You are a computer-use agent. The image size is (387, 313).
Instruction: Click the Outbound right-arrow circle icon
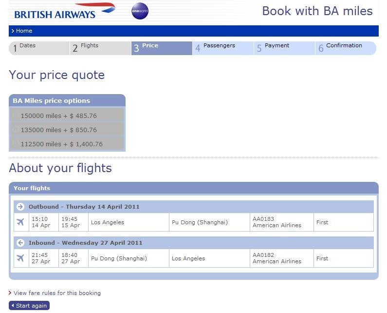[20, 207]
